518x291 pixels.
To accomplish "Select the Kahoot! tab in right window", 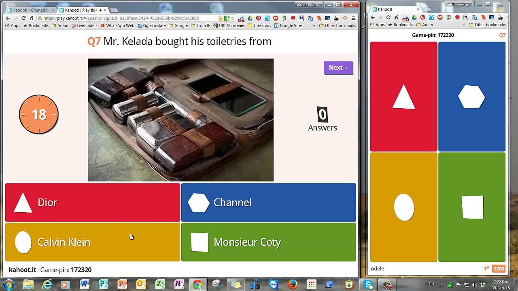I will (396, 9).
